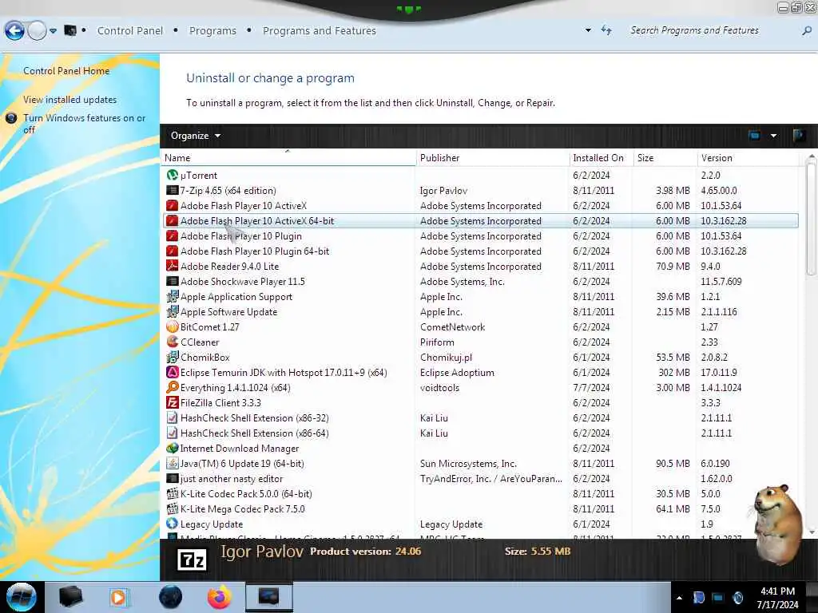
Task: Select K-Lite Codec Pack 5.0.0 (64-bit)
Action: 480,493
